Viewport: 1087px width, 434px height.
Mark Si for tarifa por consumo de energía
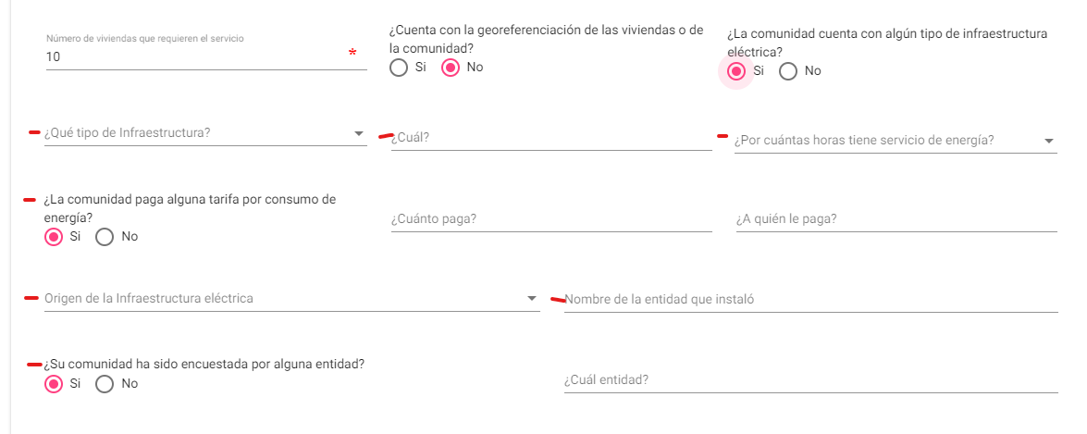pos(54,237)
